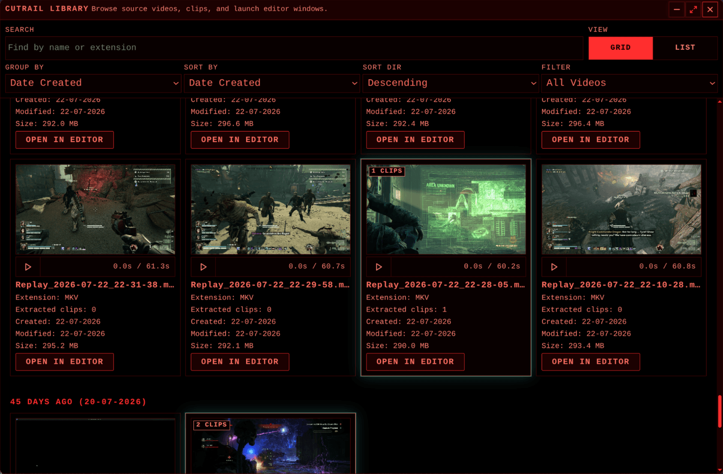The image size is (723, 474).
Task: Open Replay 22-28-05 in editor
Action: (415, 362)
